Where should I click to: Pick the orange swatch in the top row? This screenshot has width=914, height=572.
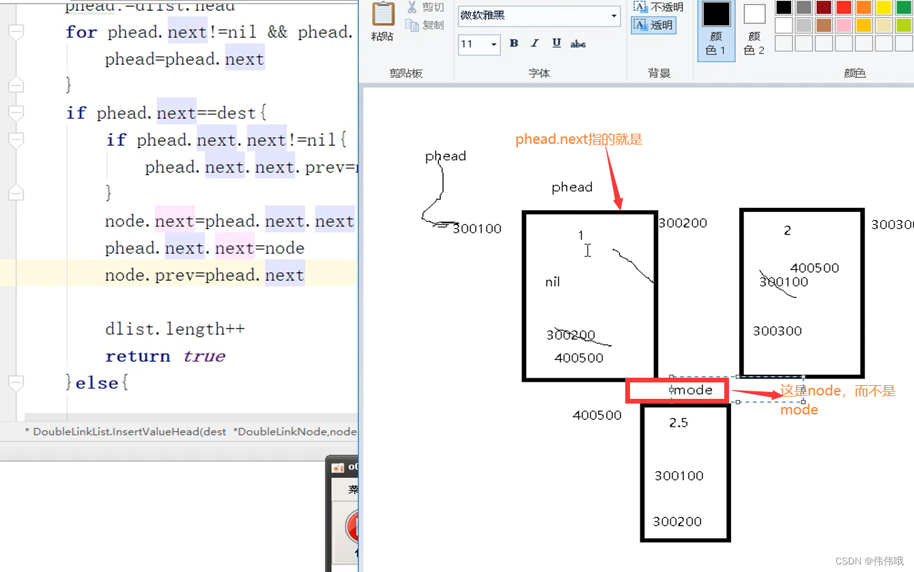864,7
